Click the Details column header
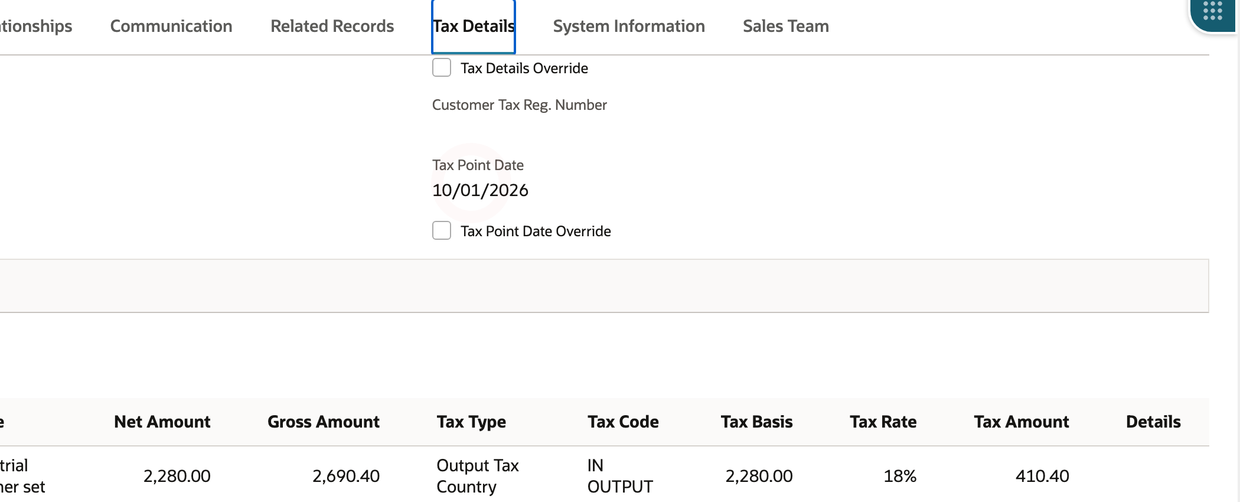The image size is (1240, 502). (x=1153, y=422)
